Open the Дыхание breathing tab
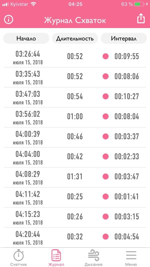Viewport: 150px width, 267px height. (93, 258)
